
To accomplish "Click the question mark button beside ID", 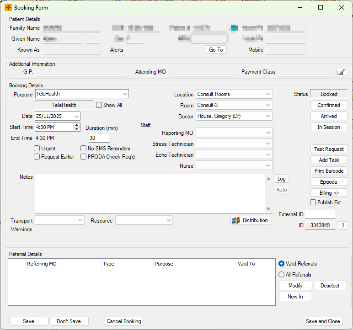I will click(343, 225).
